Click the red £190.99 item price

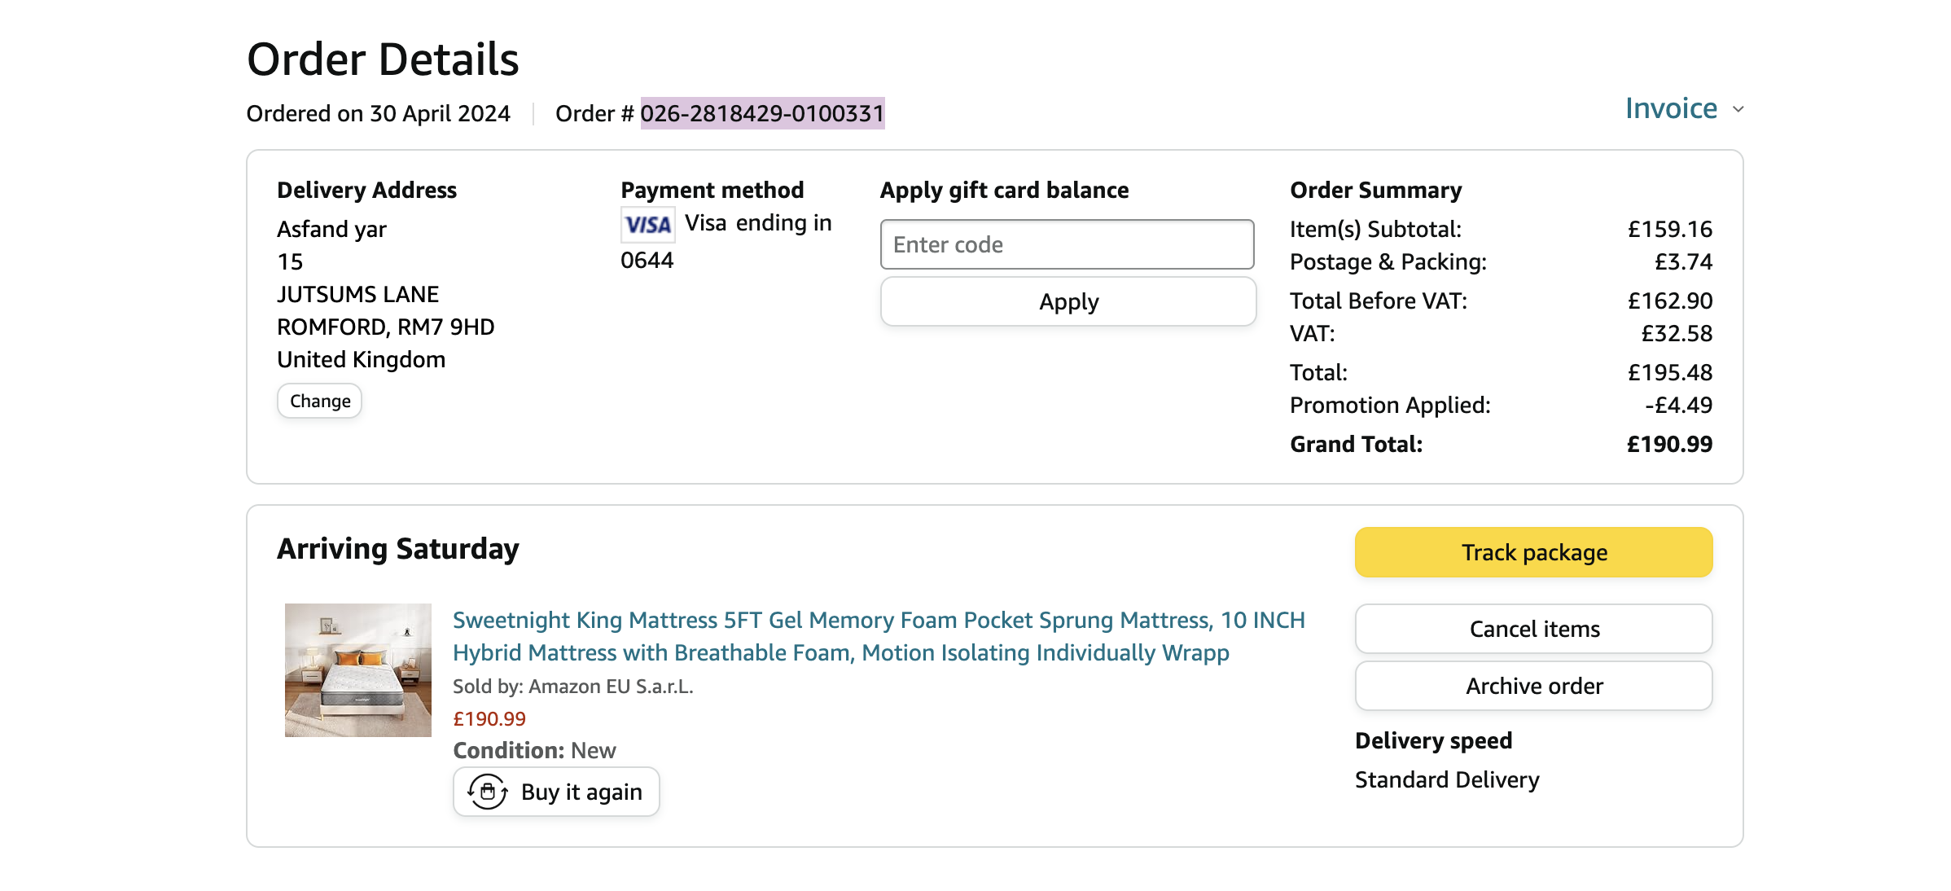coord(489,718)
